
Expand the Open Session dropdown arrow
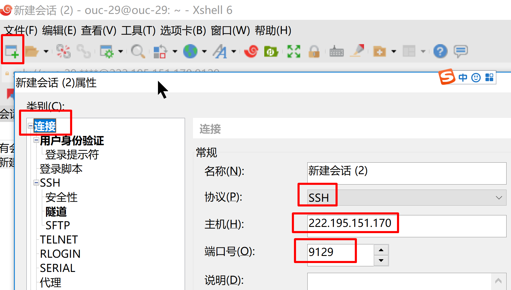pos(46,51)
